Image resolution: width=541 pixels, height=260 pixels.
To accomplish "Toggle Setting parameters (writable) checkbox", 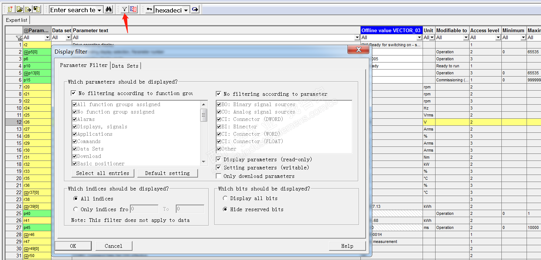I will (218, 168).
